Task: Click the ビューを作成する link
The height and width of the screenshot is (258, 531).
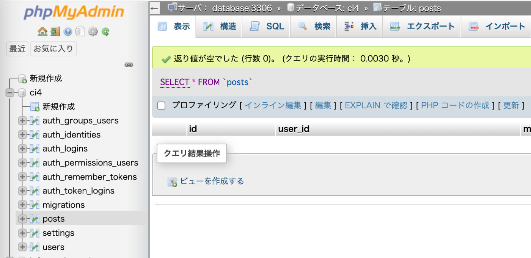Action: (212, 181)
